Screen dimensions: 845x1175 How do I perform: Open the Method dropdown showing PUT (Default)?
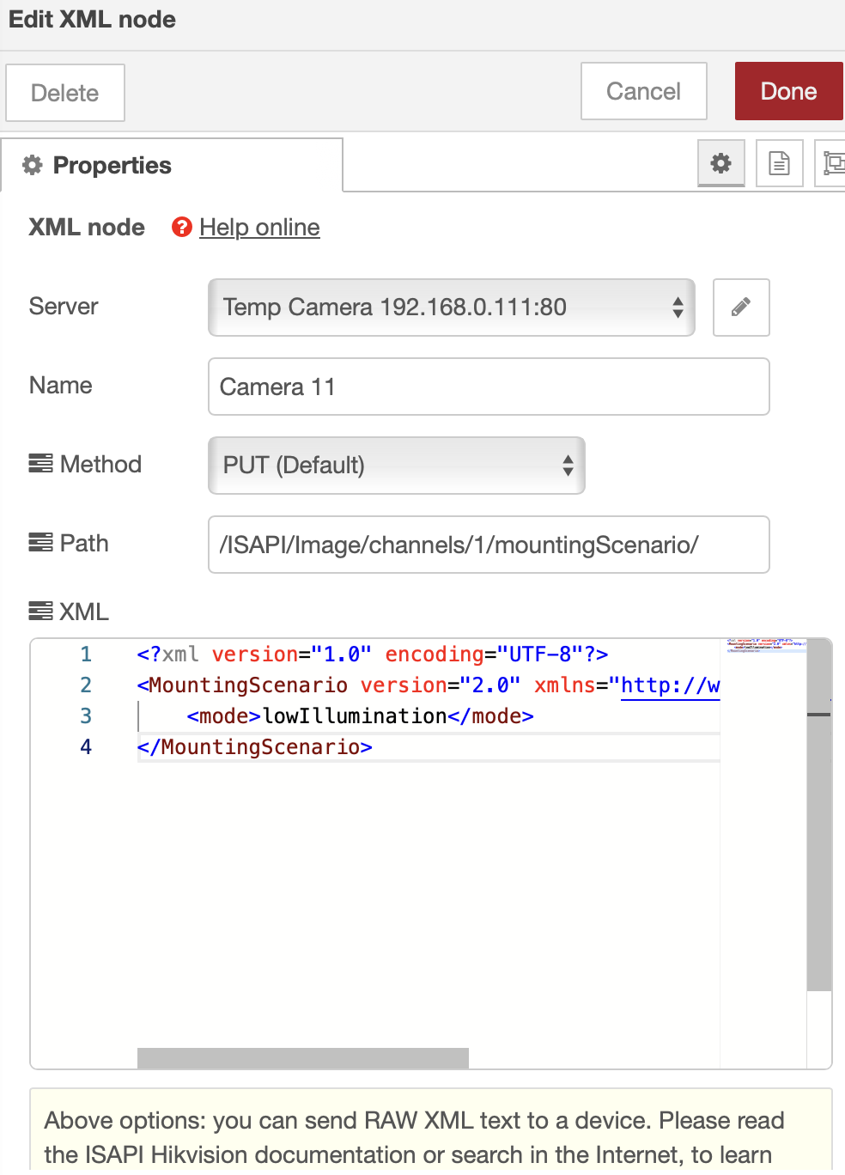[x=396, y=466]
